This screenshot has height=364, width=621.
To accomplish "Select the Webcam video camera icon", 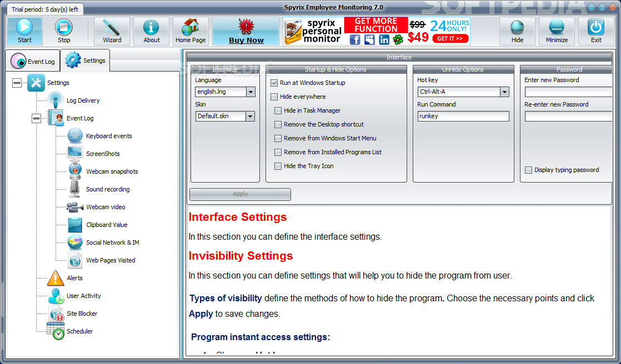I will click(75, 207).
